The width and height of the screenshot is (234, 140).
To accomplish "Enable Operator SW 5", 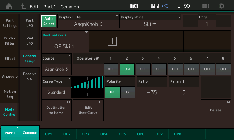I will pos(175,69).
